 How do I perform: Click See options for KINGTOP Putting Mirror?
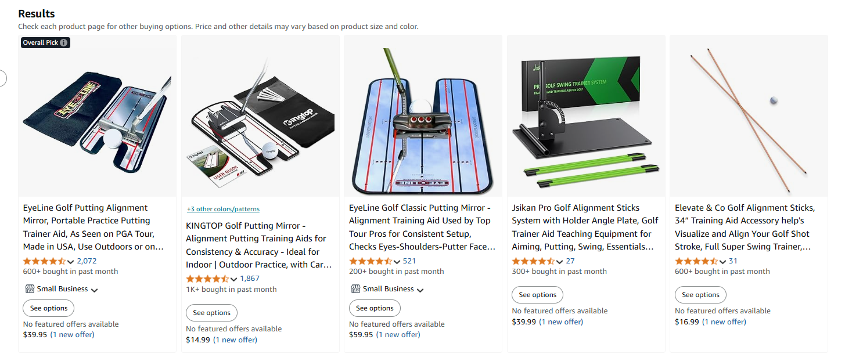pyautogui.click(x=211, y=313)
